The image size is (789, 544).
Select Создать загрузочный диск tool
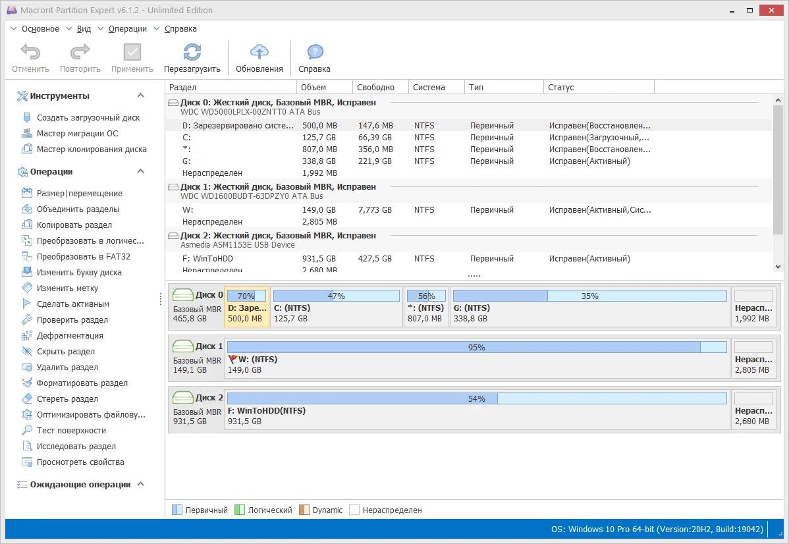pos(88,117)
